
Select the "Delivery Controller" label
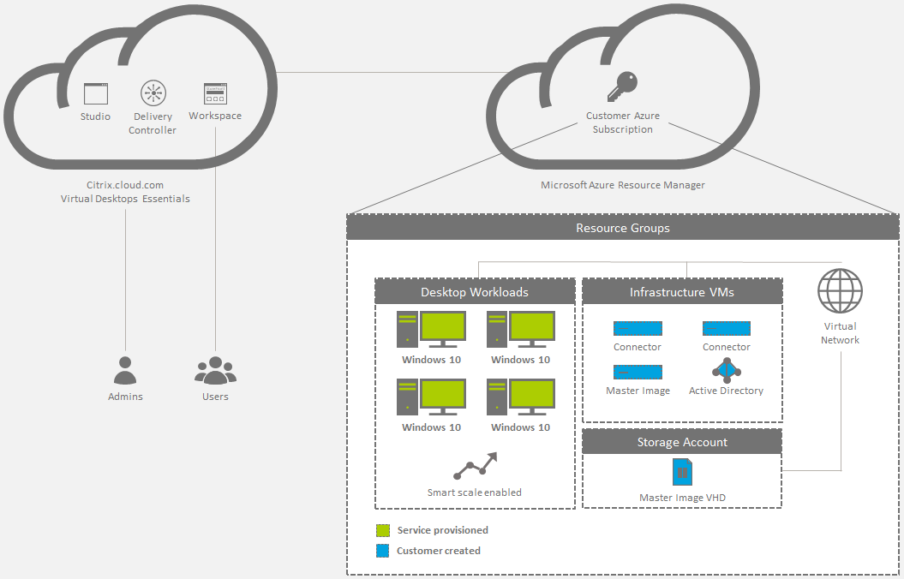[153, 123]
